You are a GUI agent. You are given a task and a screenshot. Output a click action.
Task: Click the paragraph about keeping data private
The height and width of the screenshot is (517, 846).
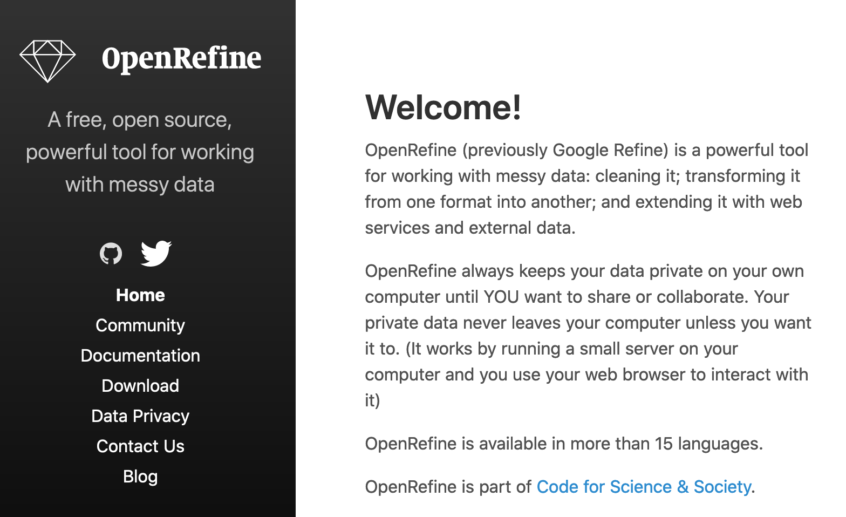(588, 336)
